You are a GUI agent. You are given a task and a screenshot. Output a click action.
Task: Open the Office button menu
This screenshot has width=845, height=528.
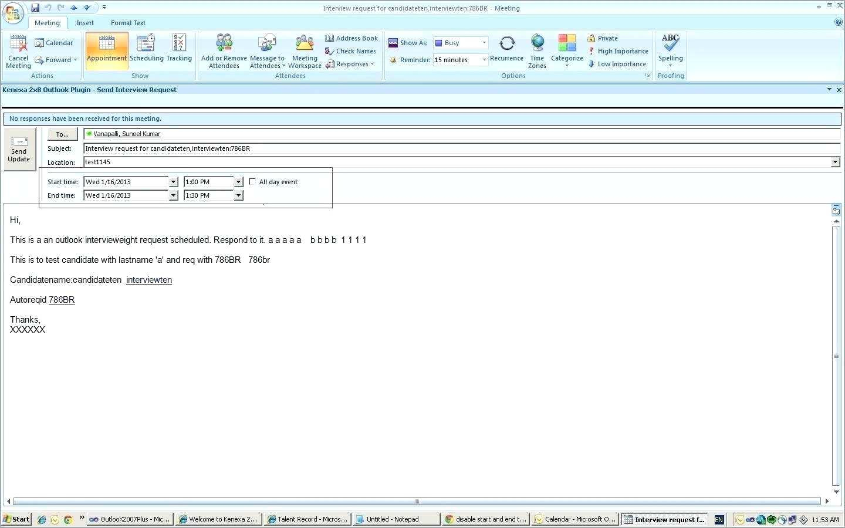pyautogui.click(x=13, y=13)
